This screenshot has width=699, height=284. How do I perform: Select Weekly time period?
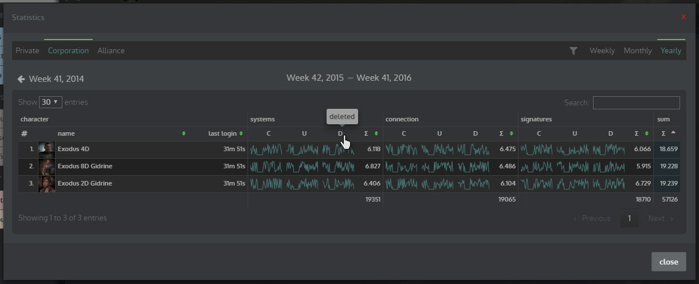[x=602, y=51]
